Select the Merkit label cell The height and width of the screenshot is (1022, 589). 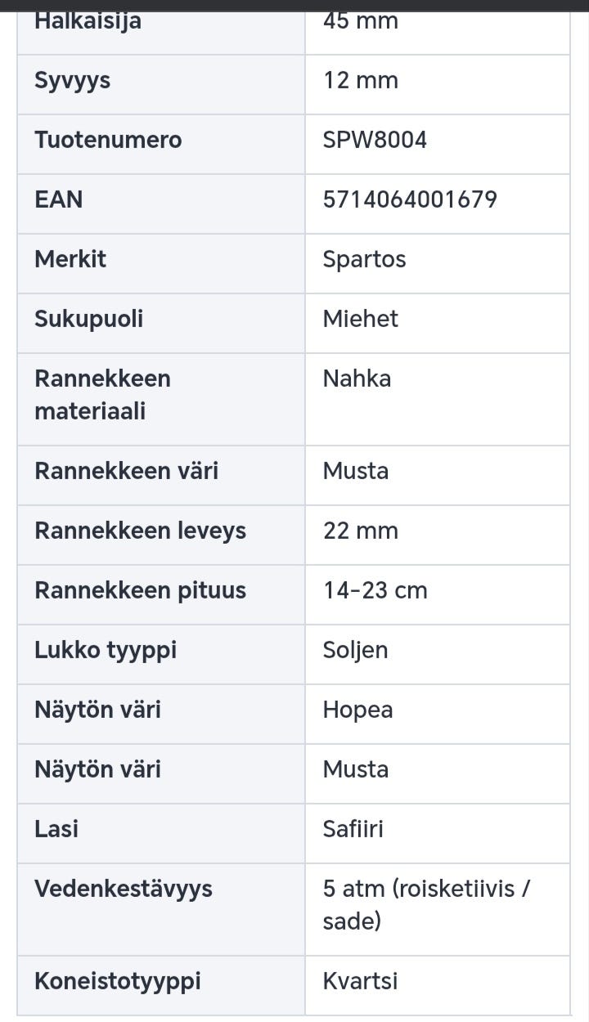click(x=70, y=259)
